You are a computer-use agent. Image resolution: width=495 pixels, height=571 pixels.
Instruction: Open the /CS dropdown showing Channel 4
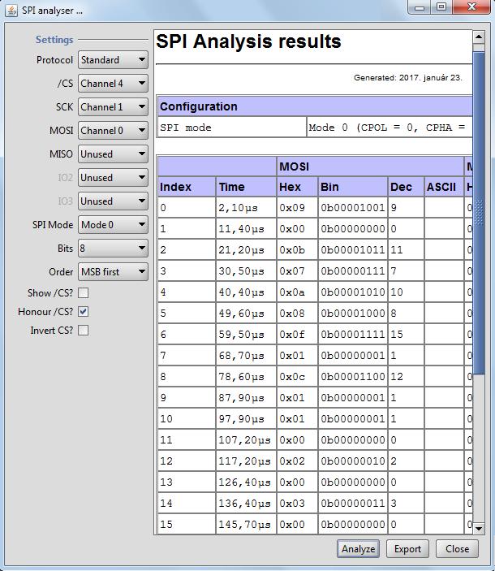click(x=113, y=84)
